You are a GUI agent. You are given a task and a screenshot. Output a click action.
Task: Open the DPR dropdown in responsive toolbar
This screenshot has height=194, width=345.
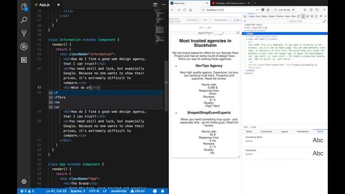click(207, 20)
